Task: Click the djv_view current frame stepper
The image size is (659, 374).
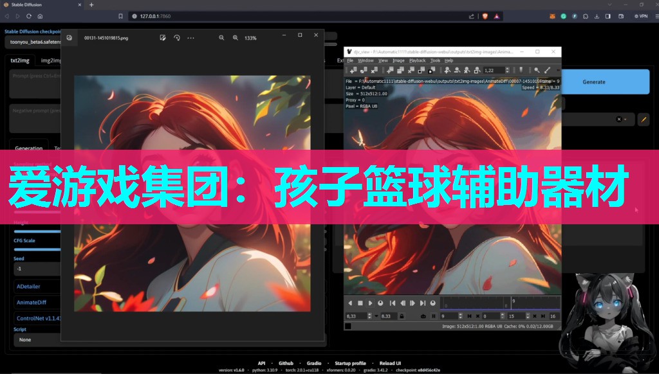Action: point(460,316)
